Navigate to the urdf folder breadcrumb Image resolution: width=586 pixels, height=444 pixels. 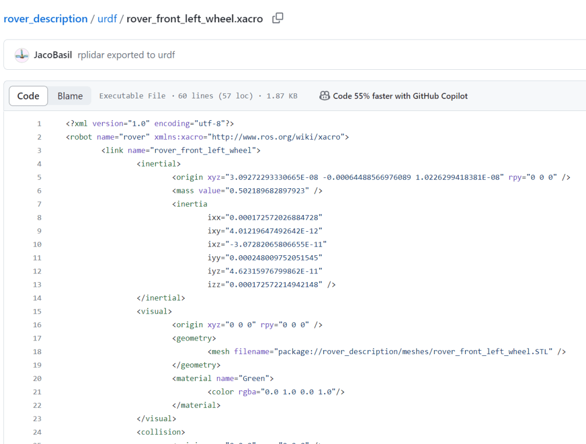point(107,19)
